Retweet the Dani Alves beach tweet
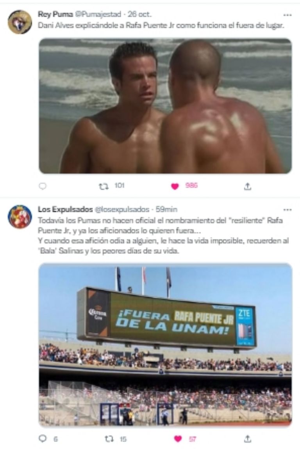 click(104, 187)
